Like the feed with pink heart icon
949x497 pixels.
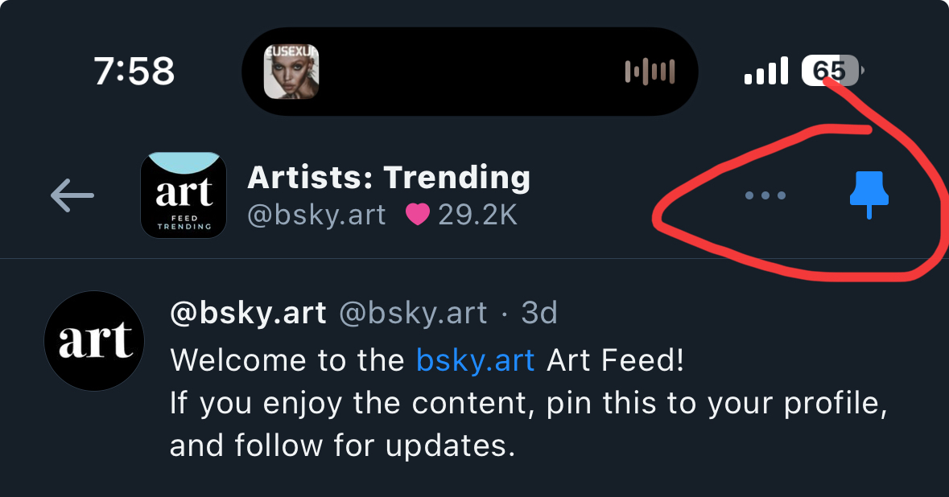point(418,216)
